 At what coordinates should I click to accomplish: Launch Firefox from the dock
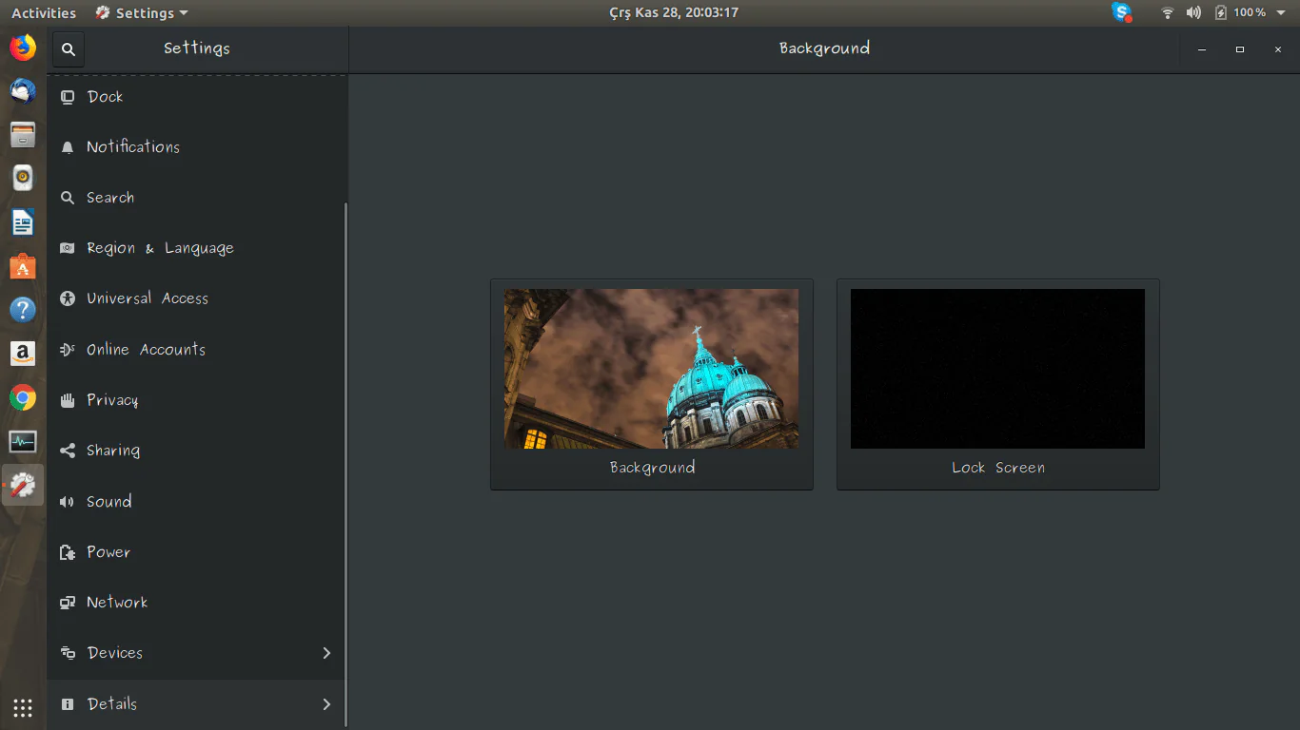23,48
